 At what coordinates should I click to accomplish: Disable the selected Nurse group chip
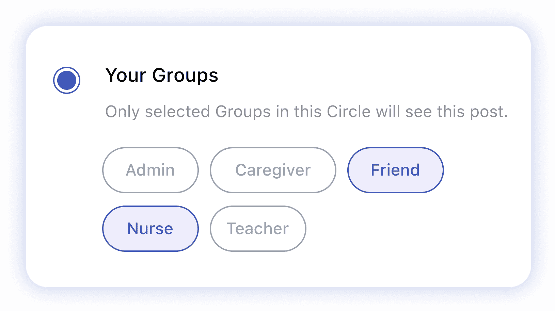pos(150,229)
